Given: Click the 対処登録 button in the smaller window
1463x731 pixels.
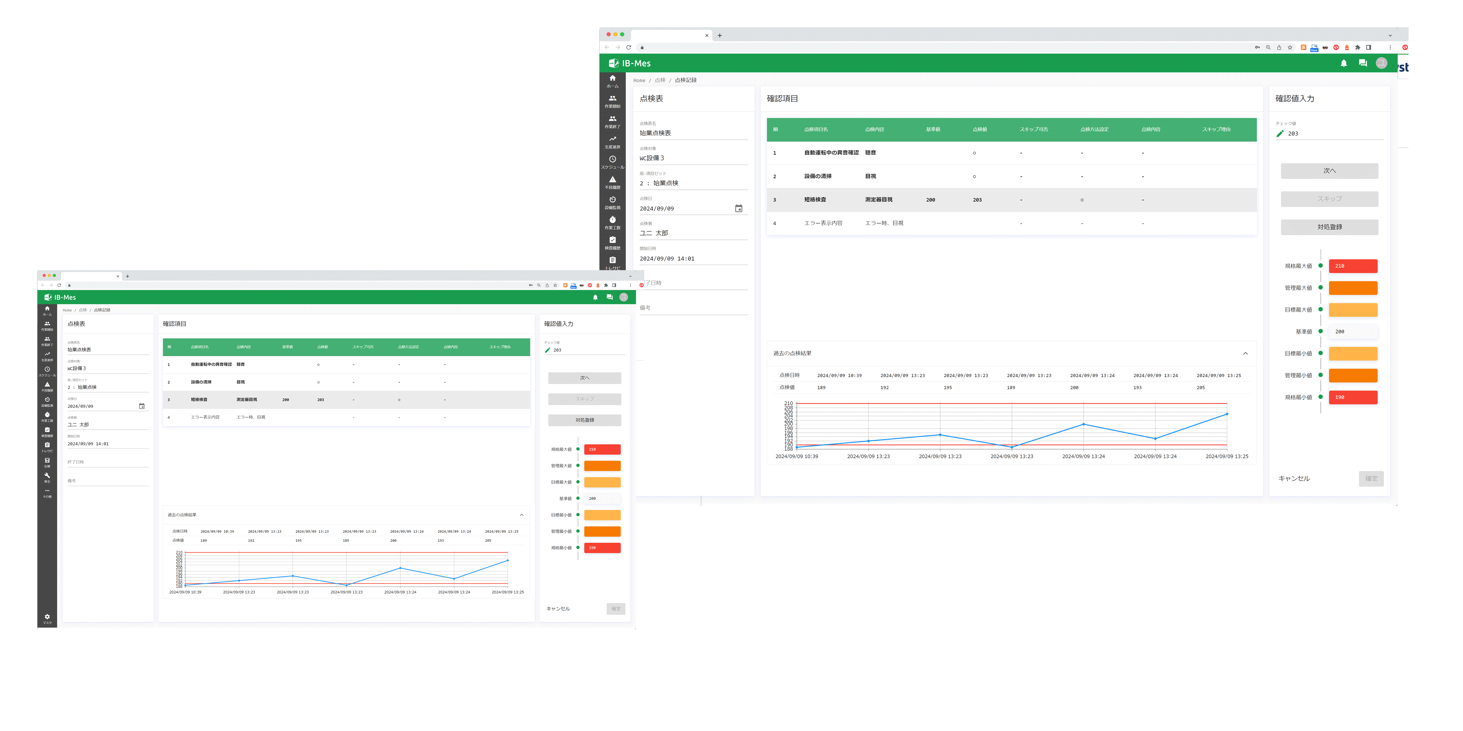Looking at the screenshot, I should point(584,420).
